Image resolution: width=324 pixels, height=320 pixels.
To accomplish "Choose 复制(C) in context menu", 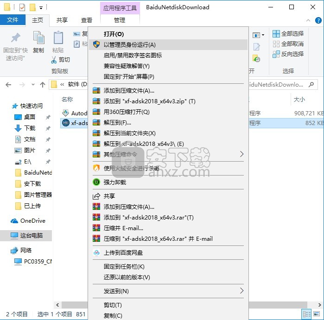I will click(x=168, y=315).
